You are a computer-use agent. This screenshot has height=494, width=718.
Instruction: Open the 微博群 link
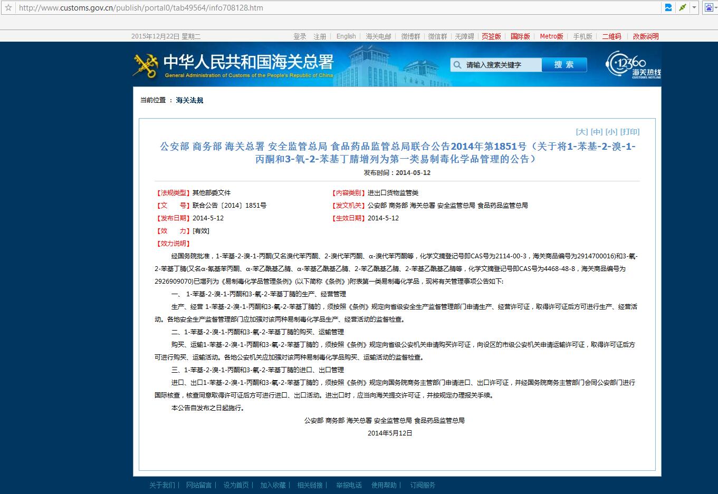410,36
